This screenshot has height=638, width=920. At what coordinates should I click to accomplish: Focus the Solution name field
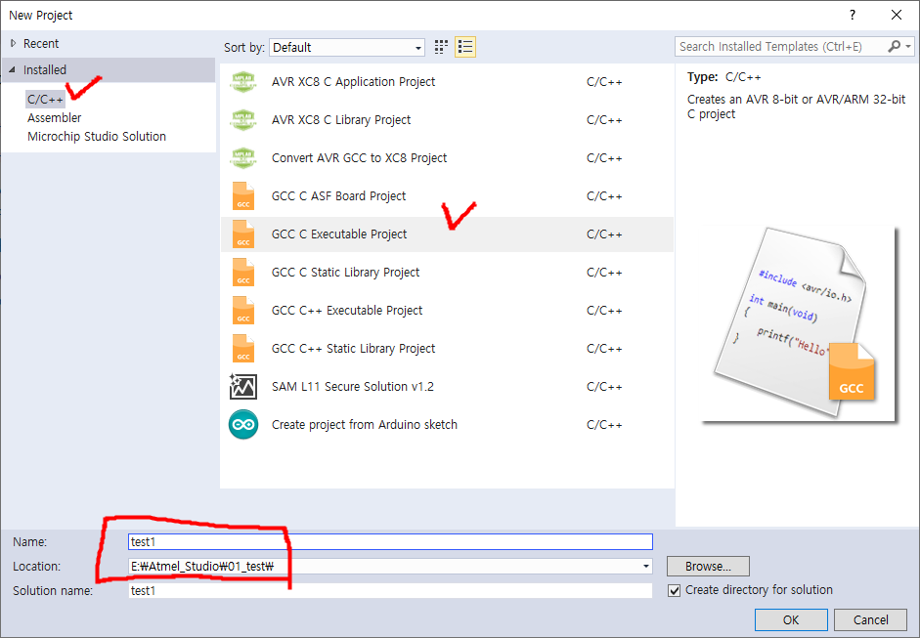(x=390, y=590)
